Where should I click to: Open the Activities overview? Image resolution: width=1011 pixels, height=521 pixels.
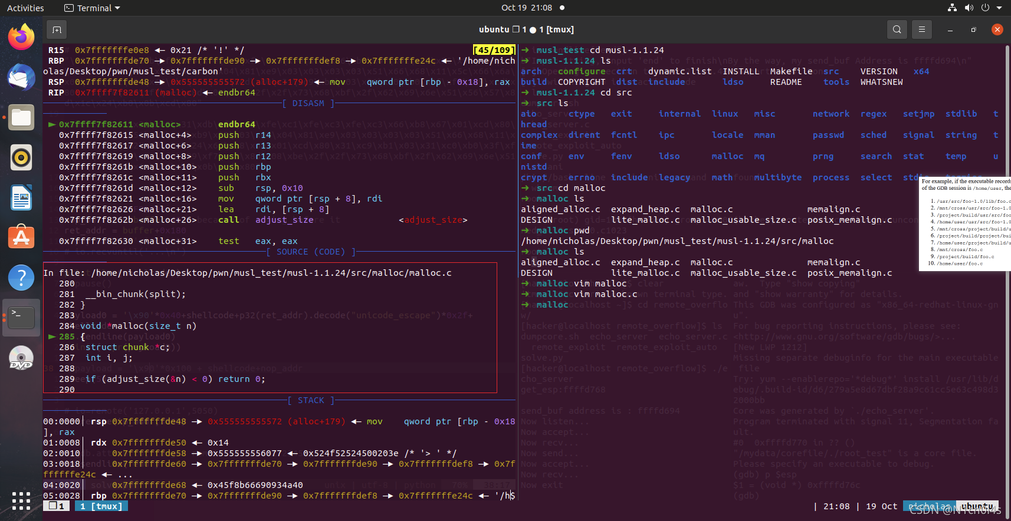[25, 8]
